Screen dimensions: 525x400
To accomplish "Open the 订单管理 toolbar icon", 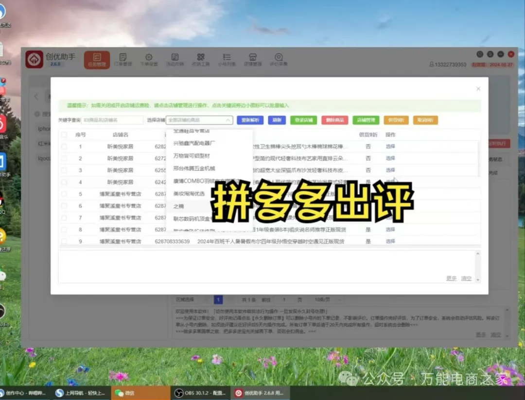I will pyautogui.click(x=123, y=59).
